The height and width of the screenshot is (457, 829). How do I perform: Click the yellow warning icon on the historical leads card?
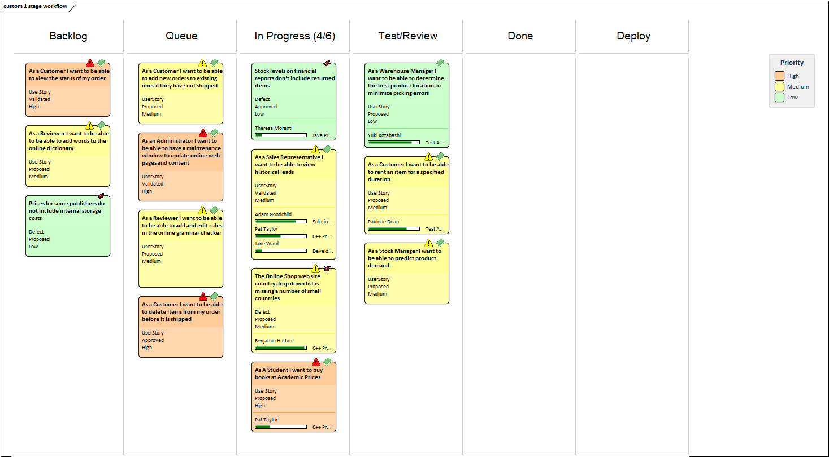316,150
